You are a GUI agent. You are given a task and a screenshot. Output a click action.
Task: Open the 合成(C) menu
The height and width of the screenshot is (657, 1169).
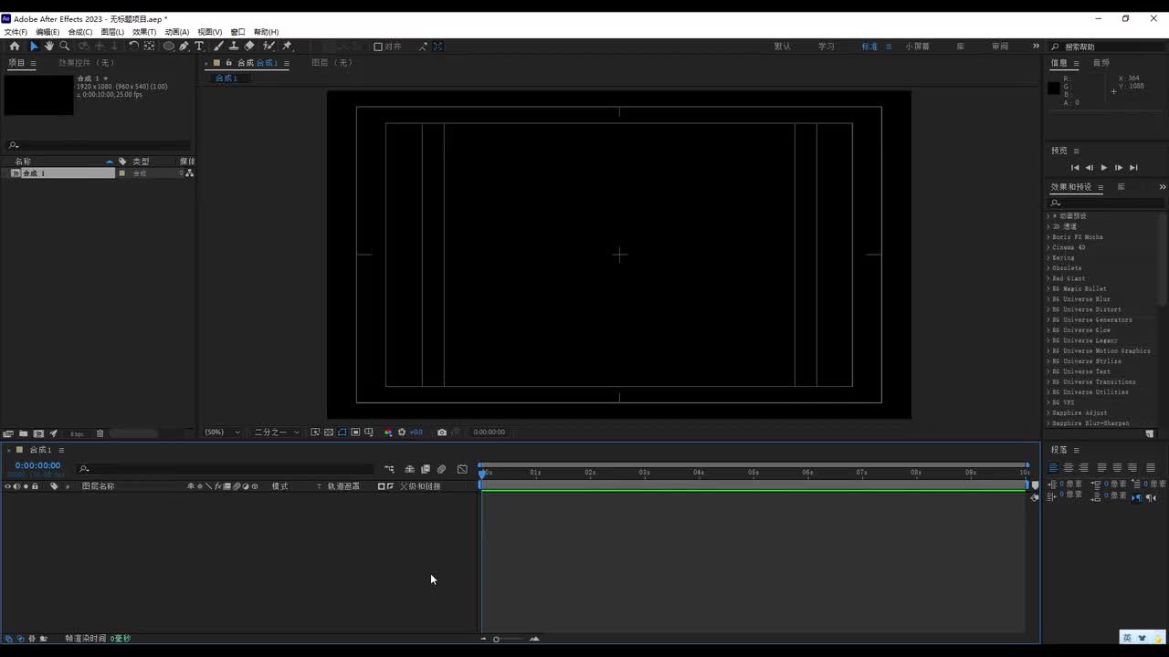pyautogui.click(x=80, y=32)
